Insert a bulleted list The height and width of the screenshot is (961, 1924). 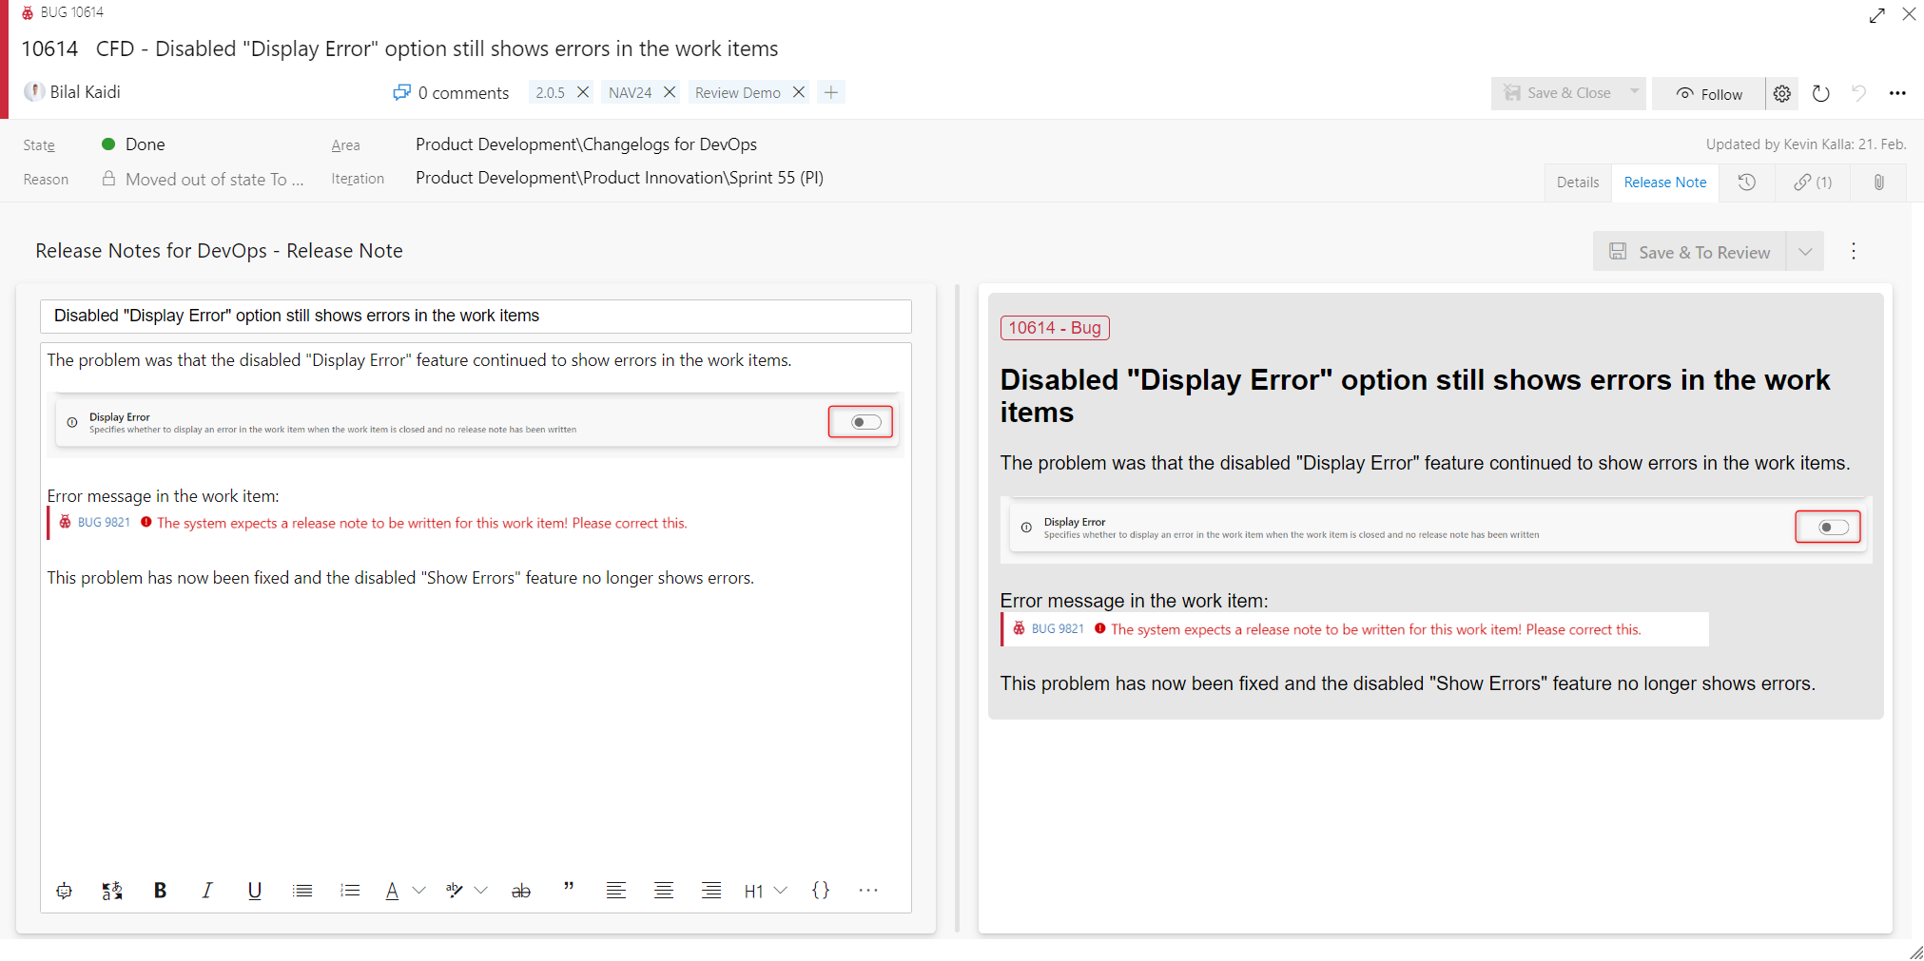point(302,891)
